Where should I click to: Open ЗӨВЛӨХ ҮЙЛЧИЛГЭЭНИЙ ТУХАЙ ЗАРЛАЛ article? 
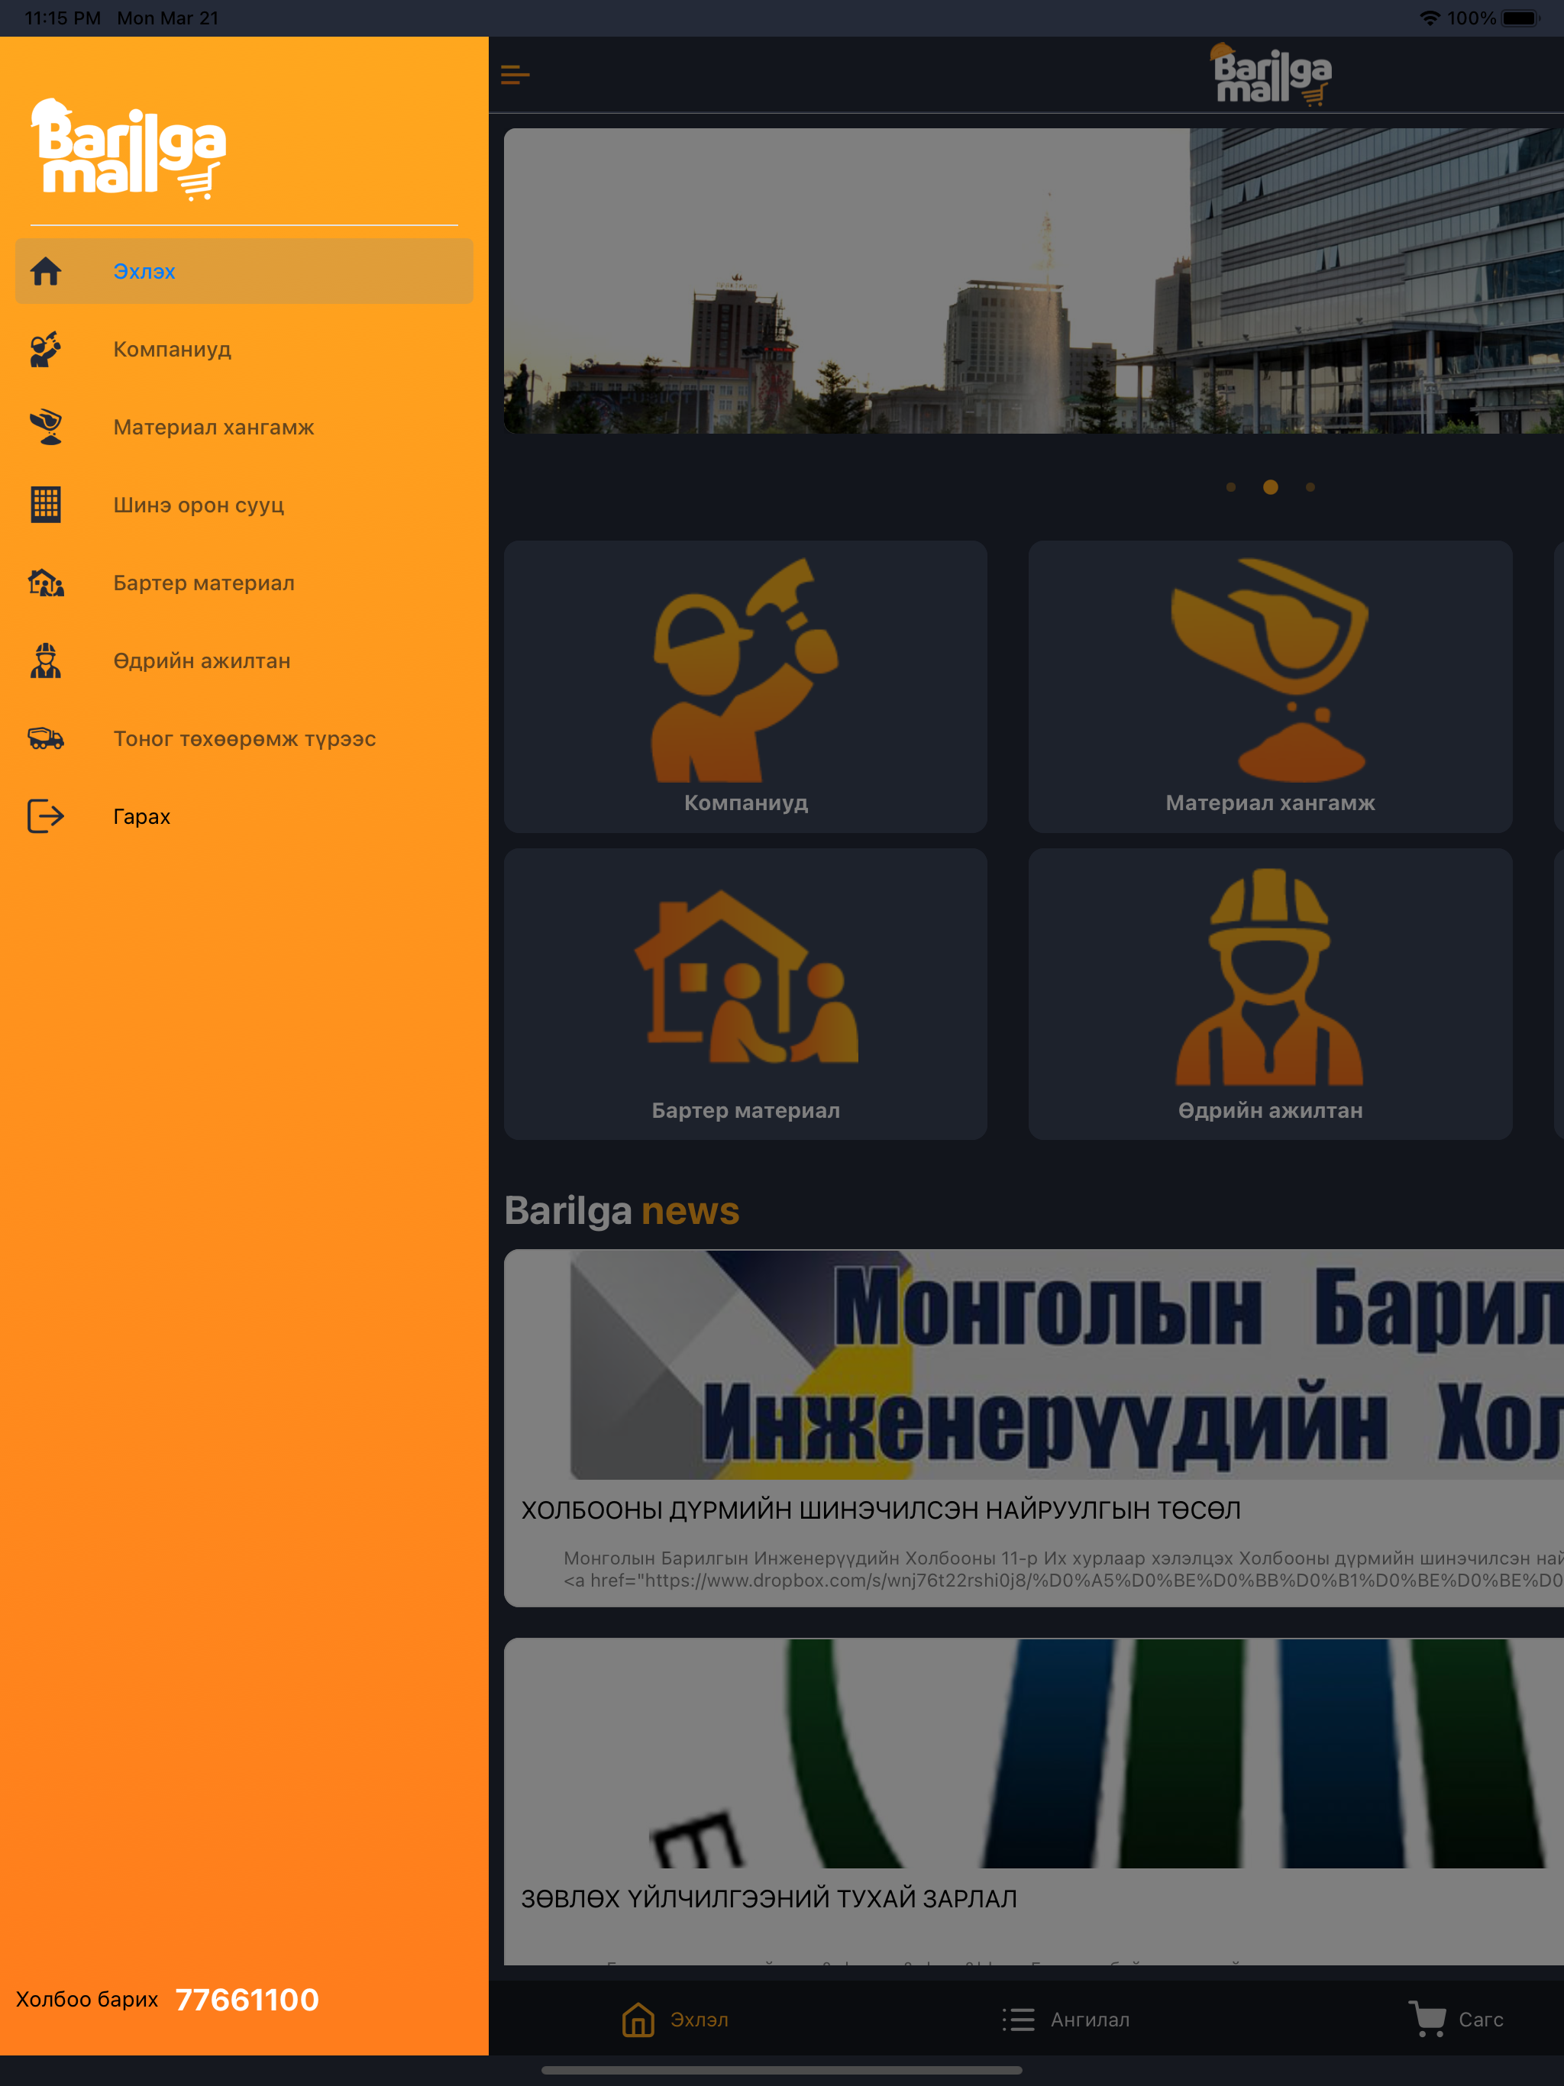769,1898
